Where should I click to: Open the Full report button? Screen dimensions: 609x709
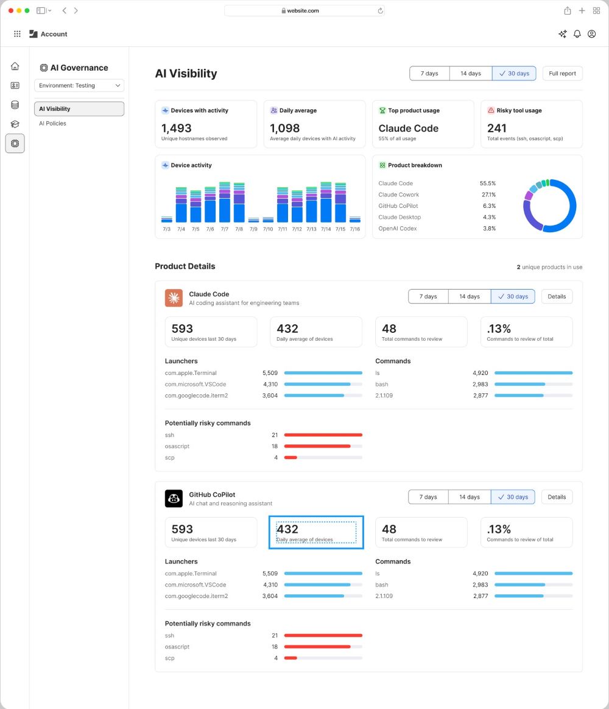click(x=562, y=73)
